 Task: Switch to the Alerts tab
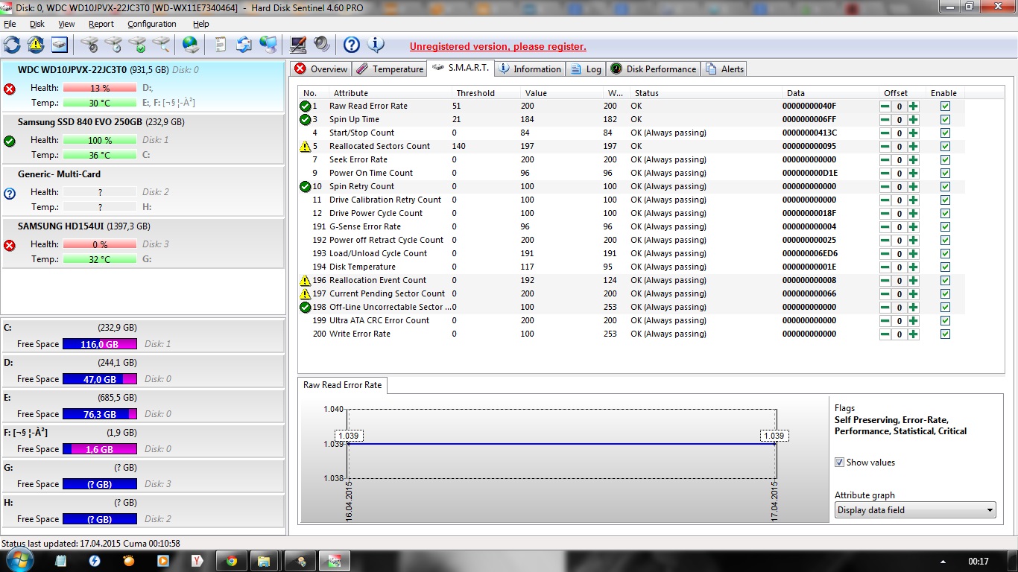[724, 69]
